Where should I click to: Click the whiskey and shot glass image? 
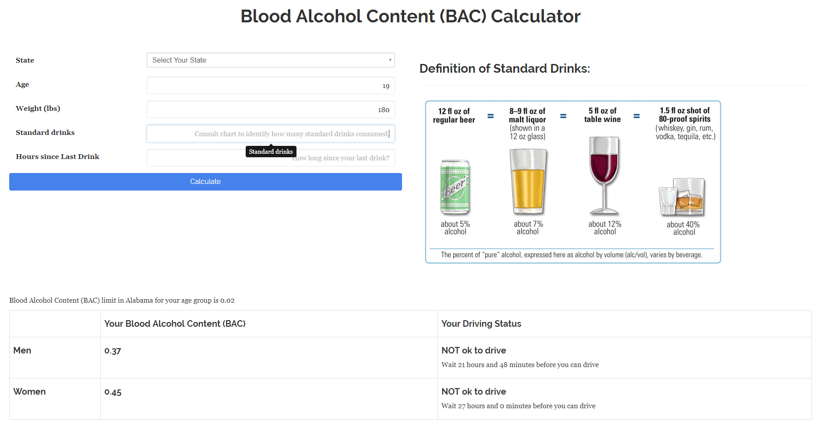(x=682, y=197)
